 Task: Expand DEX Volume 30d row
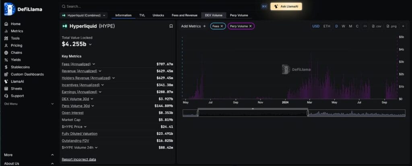(x=92, y=99)
